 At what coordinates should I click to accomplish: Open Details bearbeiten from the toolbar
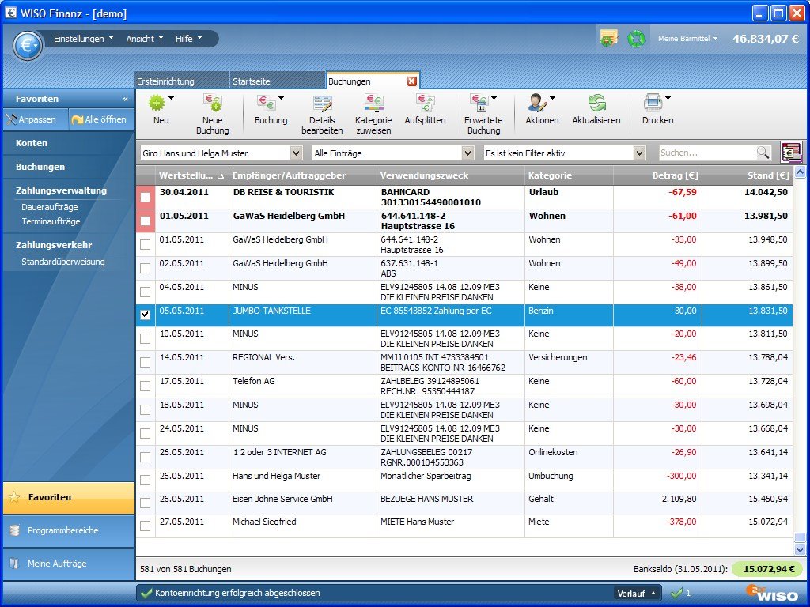322,103
